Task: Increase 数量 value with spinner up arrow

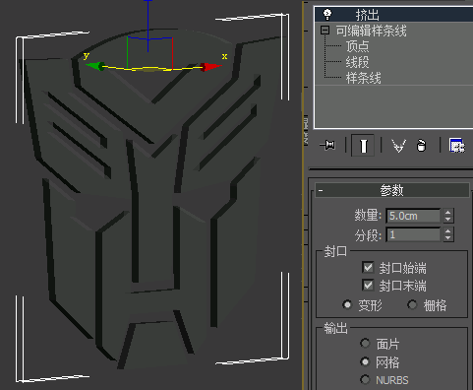Action: pos(448,212)
